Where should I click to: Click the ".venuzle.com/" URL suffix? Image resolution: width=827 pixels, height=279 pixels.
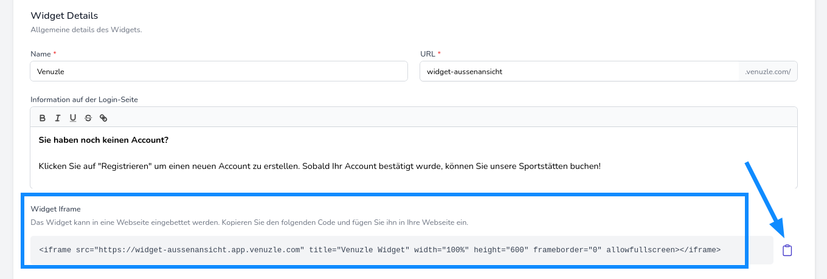click(x=767, y=72)
